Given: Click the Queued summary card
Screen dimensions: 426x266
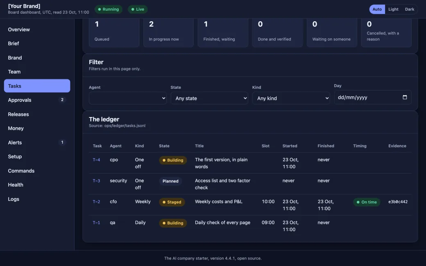Looking at the screenshot, I should coord(114,32).
